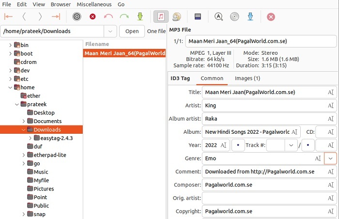Open the Browser menu
The width and height of the screenshot is (339, 219).
coord(61,4)
